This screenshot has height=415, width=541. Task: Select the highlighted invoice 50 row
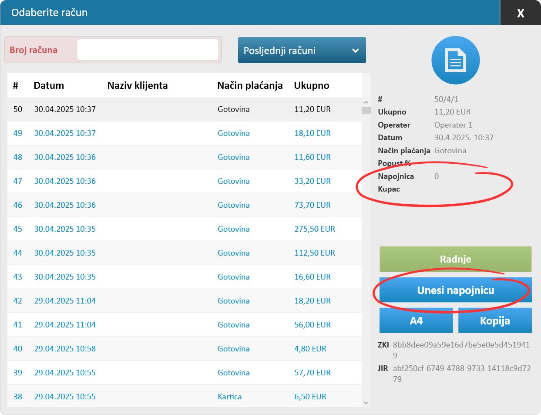184,109
